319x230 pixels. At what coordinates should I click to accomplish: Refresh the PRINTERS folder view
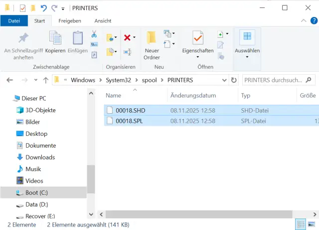[x=234, y=80]
